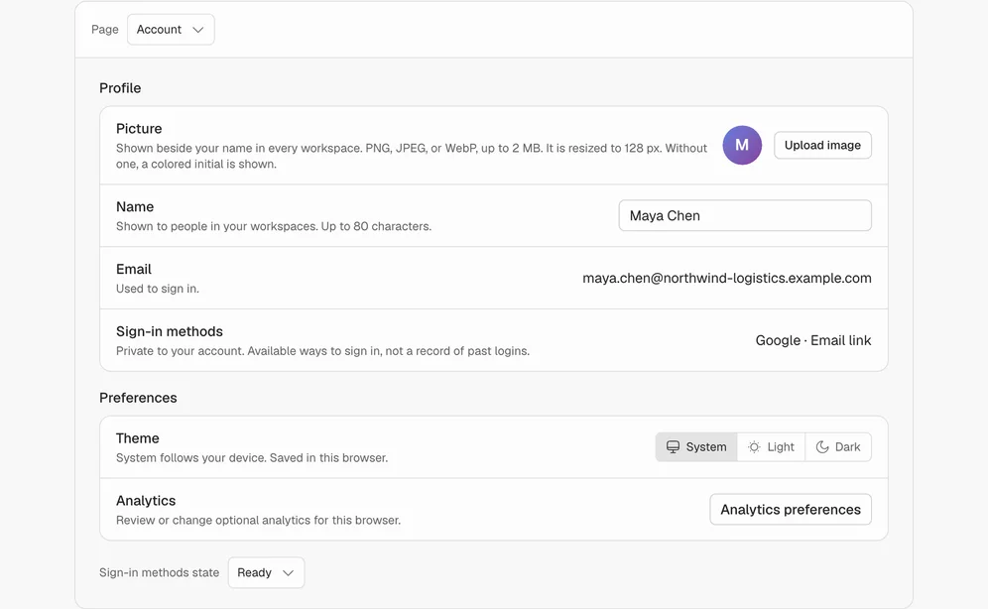Click the 'Sign-in methods state' label
Screen dimensions: 988x609
click(159, 572)
